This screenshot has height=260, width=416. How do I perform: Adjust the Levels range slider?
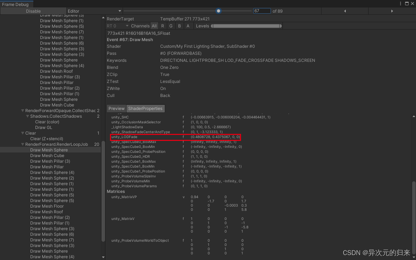click(x=246, y=26)
